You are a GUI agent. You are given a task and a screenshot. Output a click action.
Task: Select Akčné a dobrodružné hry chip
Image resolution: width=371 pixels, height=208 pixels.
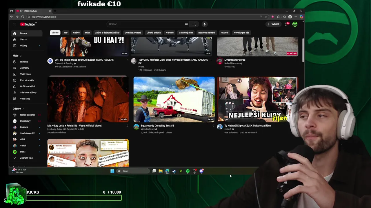(107, 33)
